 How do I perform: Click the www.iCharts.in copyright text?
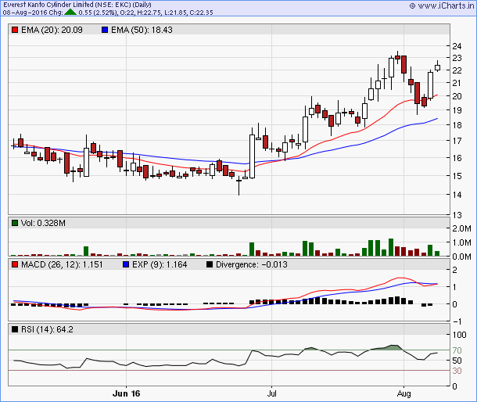pyautogui.click(x=442, y=5)
